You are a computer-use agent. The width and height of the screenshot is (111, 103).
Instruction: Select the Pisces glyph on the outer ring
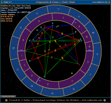(79, 16)
